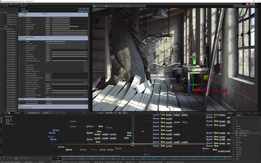Screen dimensions: 261x163
Task: Open the Collision Layer Index dropdown
Action: coord(67,46)
